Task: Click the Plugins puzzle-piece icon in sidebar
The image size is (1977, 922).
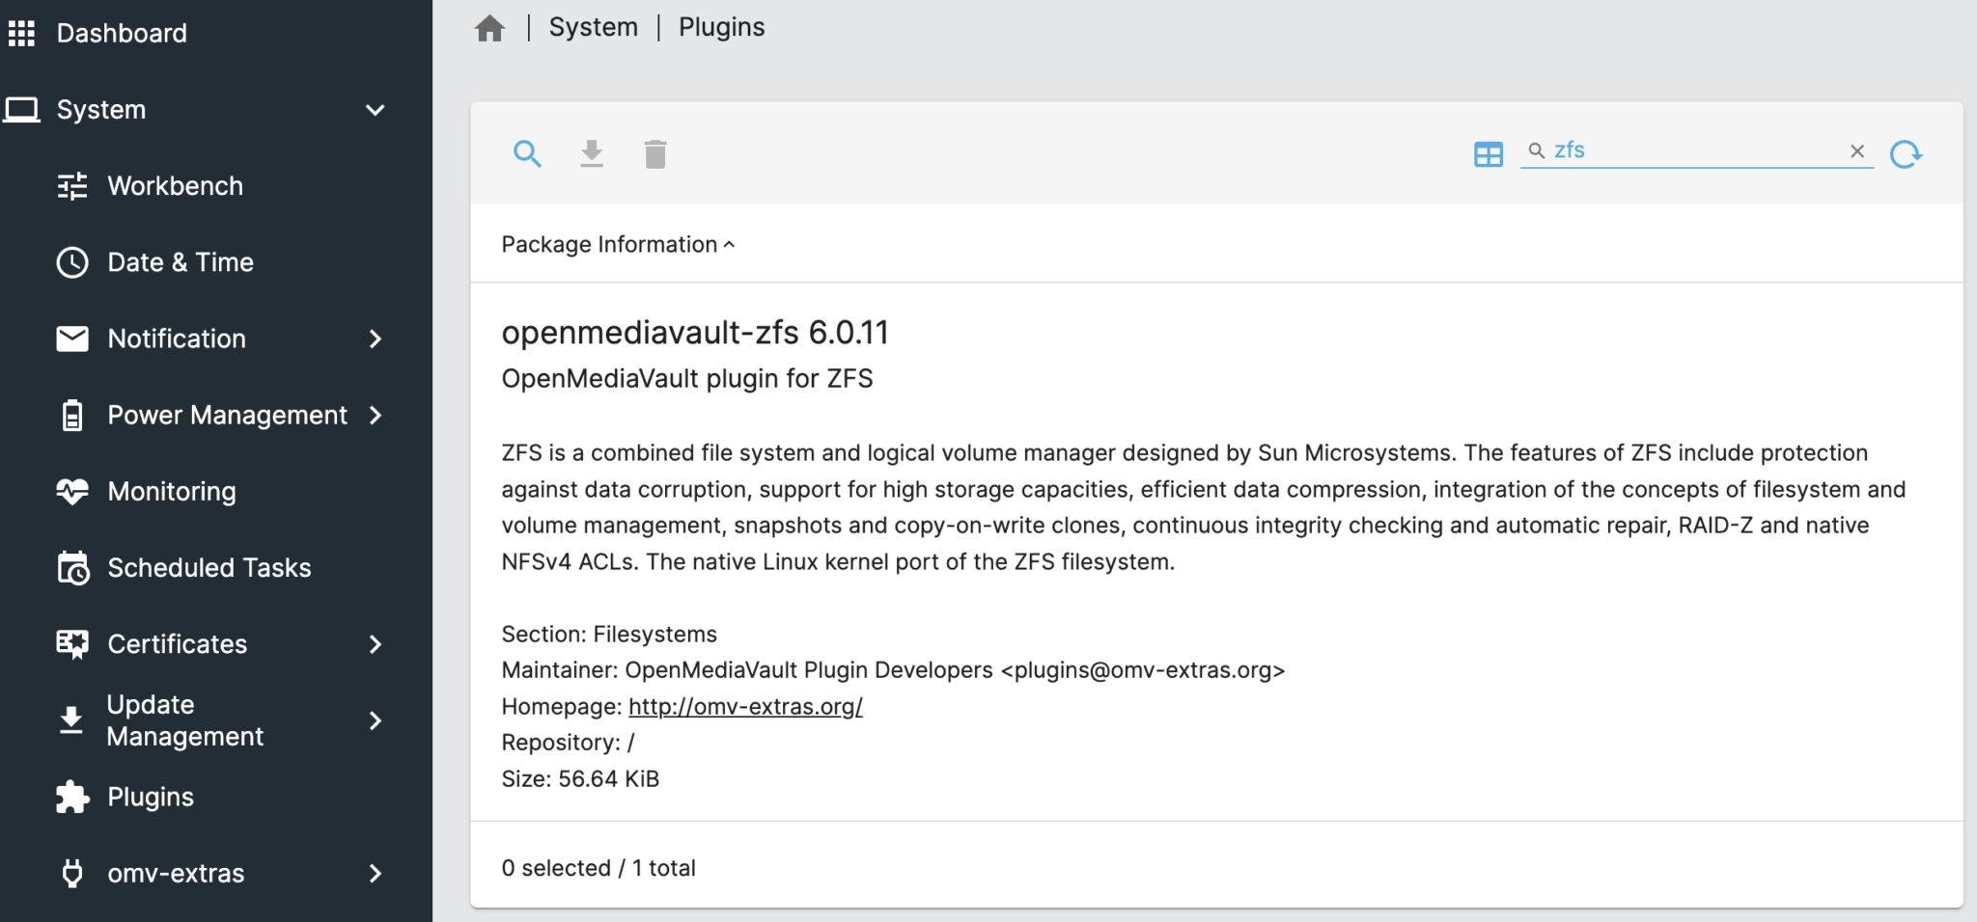Action: 71,796
